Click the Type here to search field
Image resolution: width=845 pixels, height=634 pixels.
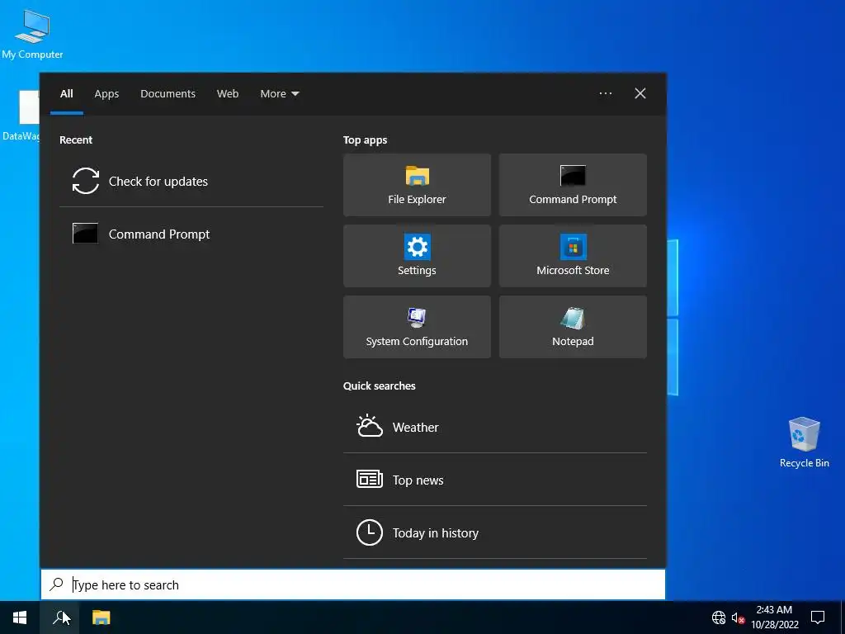pyautogui.click(x=353, y=585)
